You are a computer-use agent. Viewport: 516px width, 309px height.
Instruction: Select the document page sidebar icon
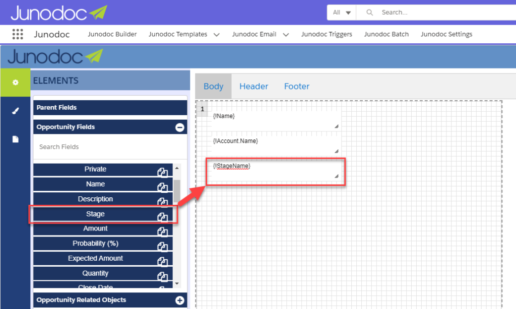(x=15, y=139)
